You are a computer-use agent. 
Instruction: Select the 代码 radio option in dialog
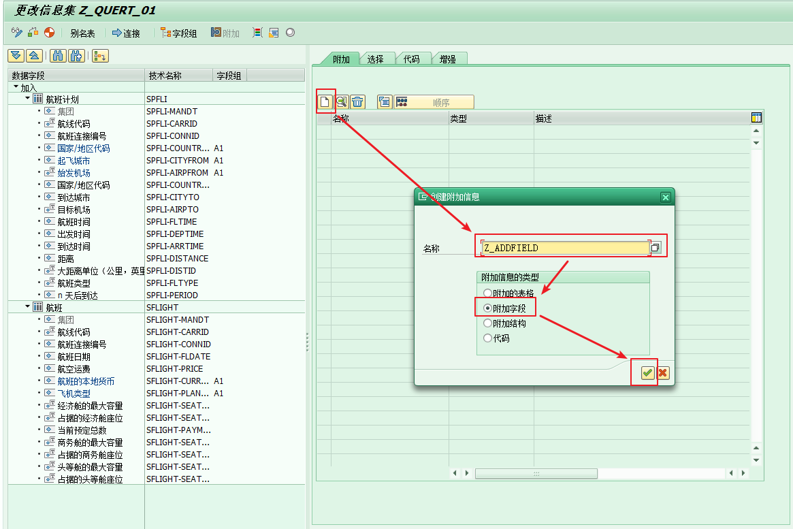[x=487, y=338]
